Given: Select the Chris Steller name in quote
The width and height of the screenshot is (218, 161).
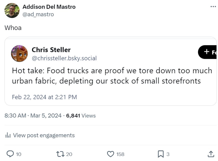Looking at the screenshot, I should pos(51,50).
